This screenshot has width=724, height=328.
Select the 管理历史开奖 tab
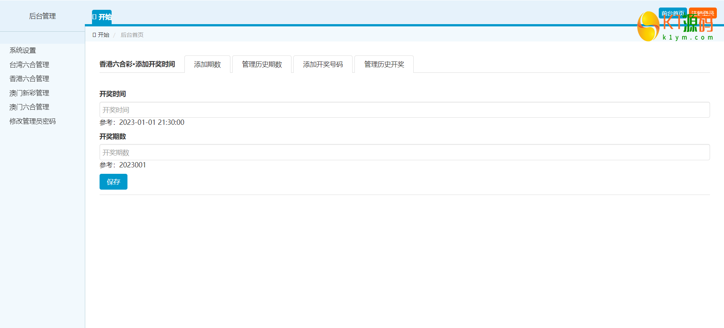point(384,64)
